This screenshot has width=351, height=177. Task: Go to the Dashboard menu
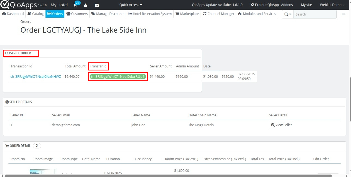[13, 14]
